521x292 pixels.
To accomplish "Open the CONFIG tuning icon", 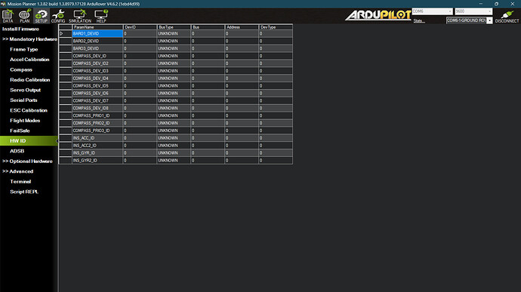I will 58,16.
